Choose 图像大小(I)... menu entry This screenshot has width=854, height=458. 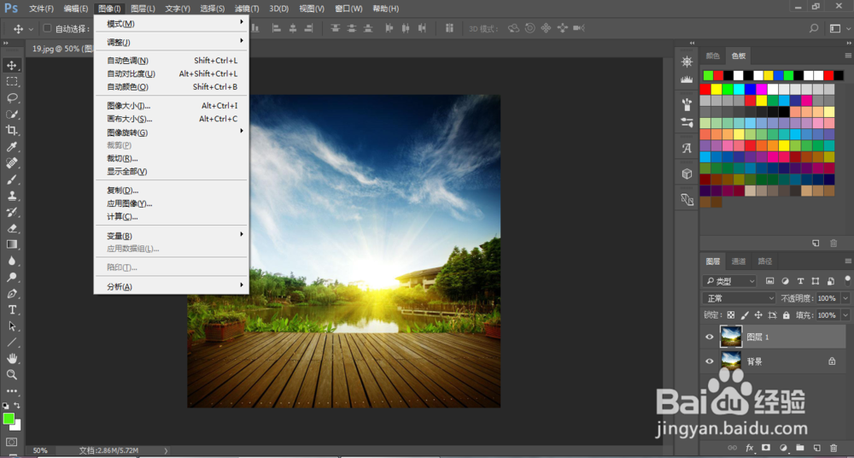[172, 106]
